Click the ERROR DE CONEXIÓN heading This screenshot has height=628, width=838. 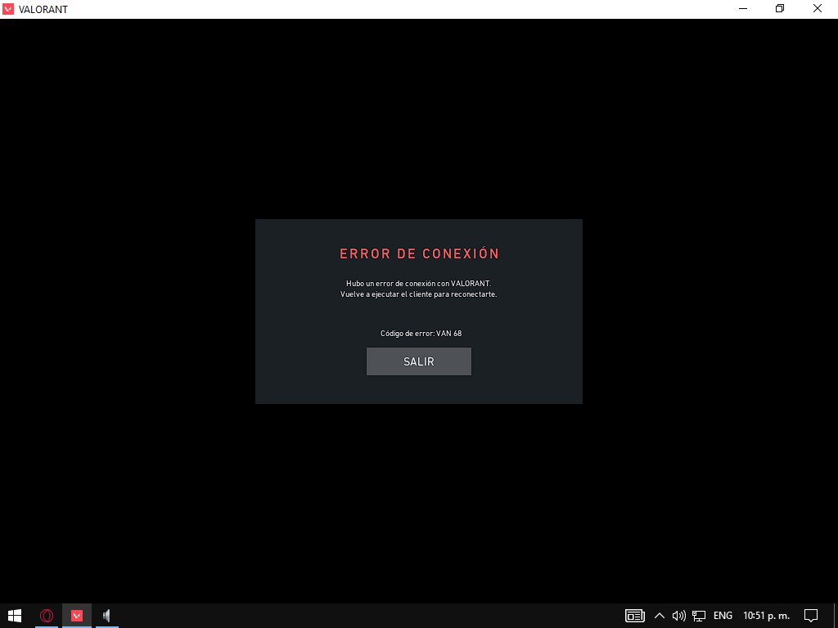click(419, 254)
